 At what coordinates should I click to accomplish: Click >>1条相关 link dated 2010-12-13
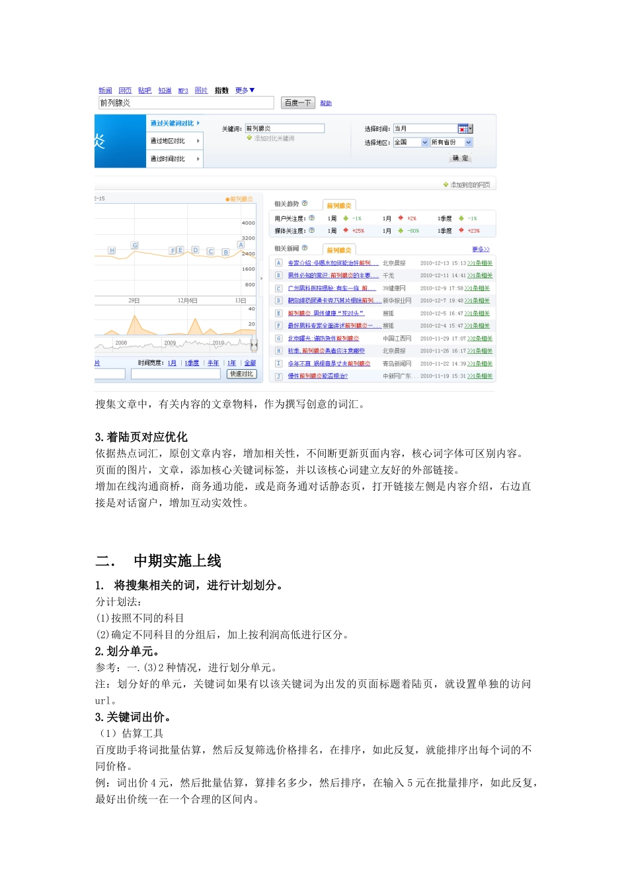pyautogui.click(x=480, y=263)
